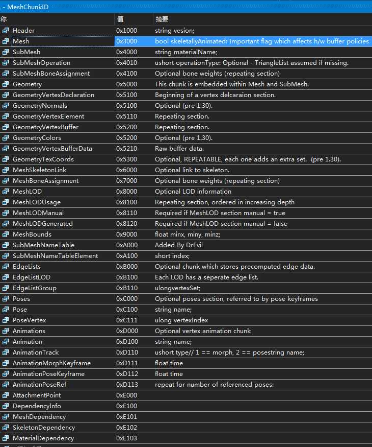
Task: Click the icon beside GeometryVertexElement
Action: coord(6,116)
